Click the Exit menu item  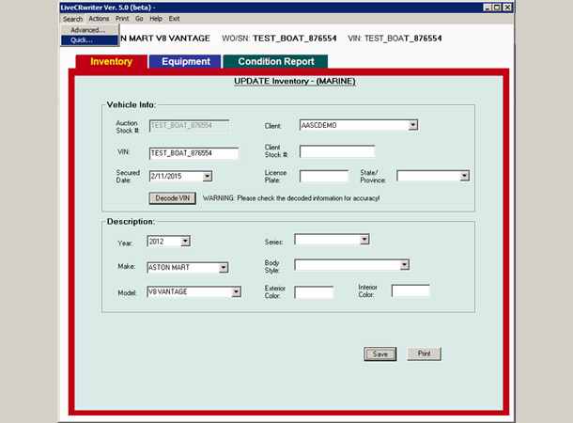pyautogui.click(x=174, y=19)
